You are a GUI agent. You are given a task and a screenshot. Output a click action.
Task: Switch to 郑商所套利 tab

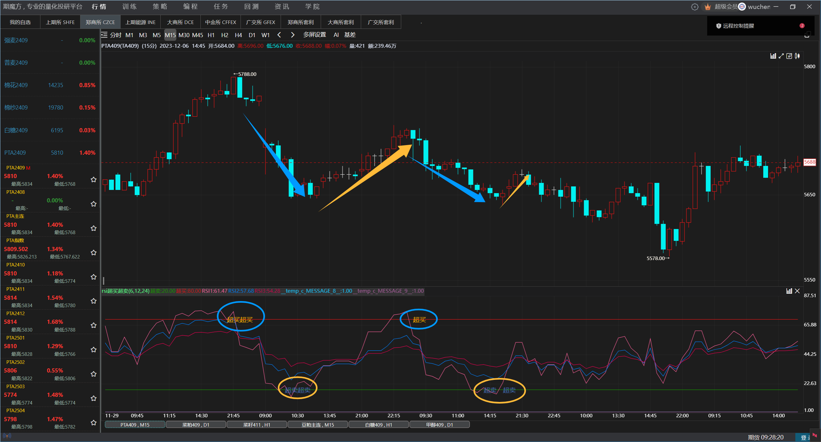(301, 22)
